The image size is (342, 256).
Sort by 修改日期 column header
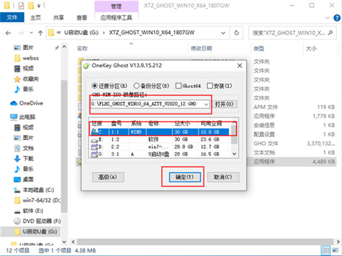(201, 48)
